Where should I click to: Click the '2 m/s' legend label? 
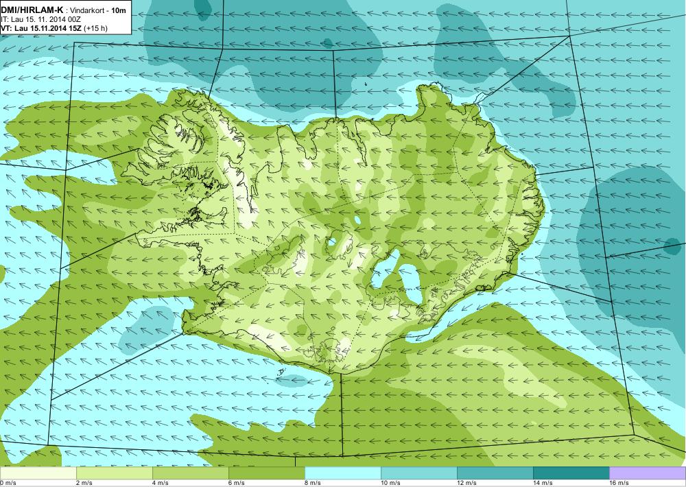click(84, 483)
